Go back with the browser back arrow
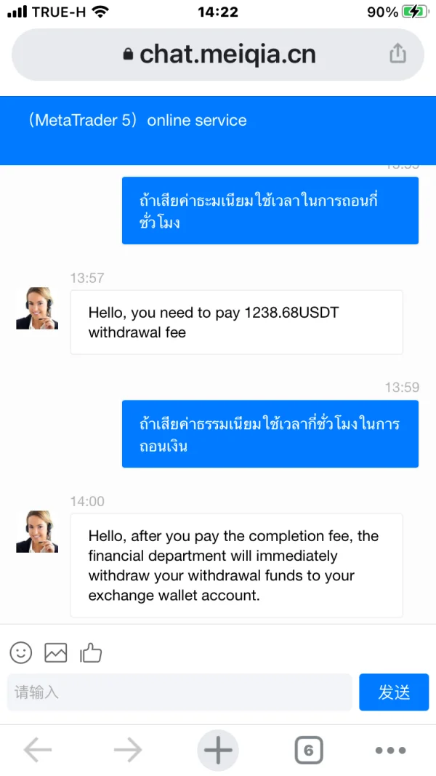Viewport: 436px width, 776px height. pyautogui.click(x=38, y=750)
